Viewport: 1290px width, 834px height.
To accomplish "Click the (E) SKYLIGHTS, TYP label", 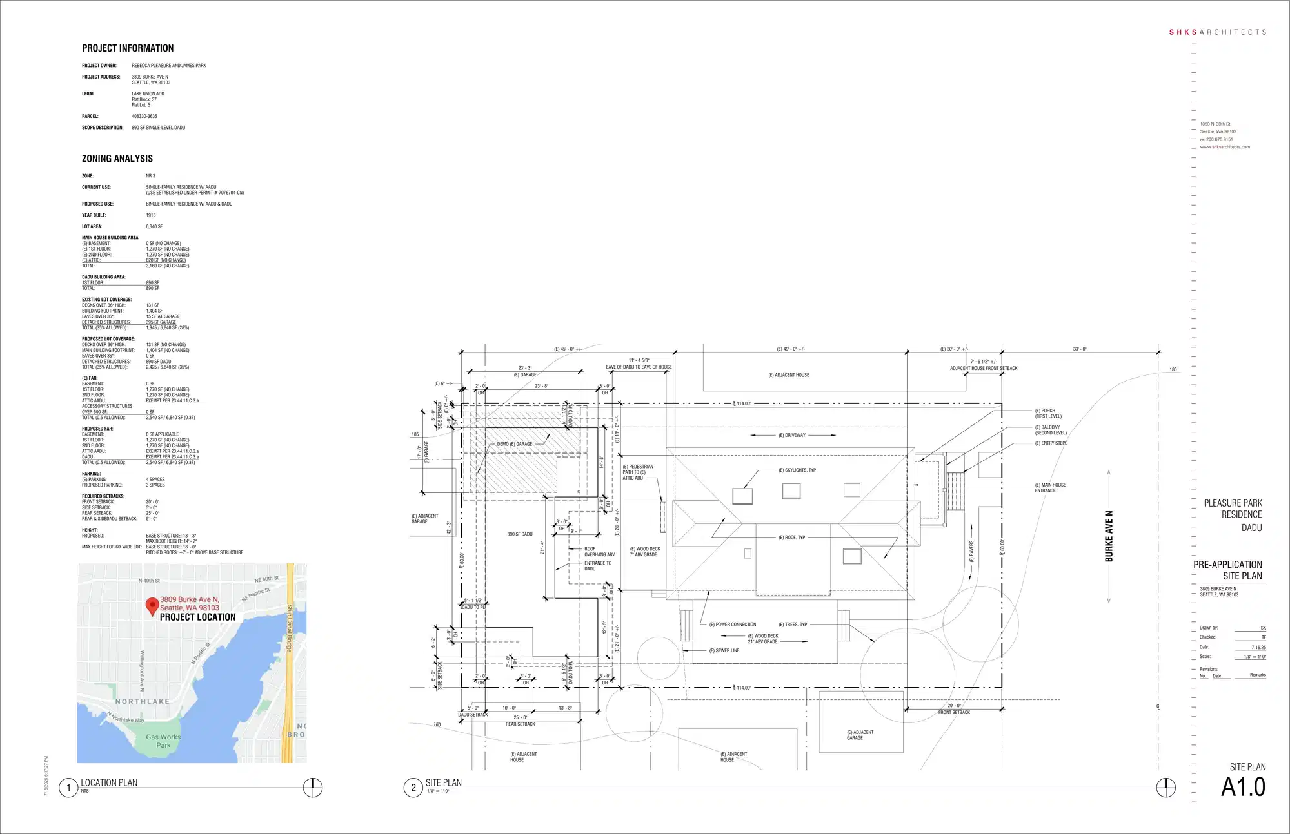I will click(x=797, y=470).
